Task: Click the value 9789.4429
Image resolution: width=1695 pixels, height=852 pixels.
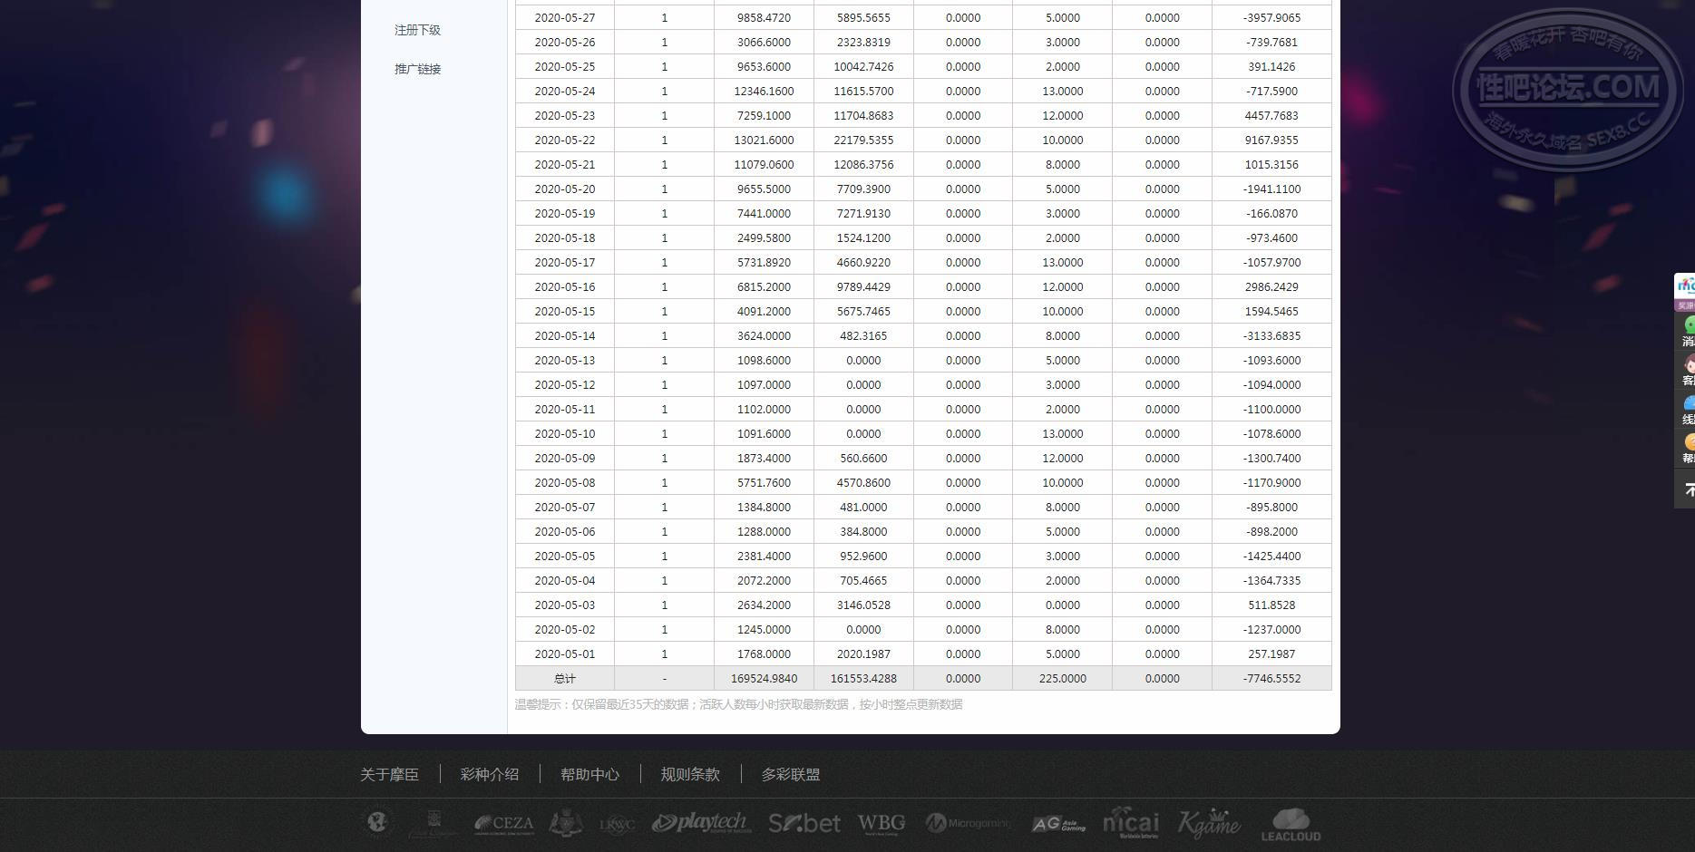Action: click(863, 286)
